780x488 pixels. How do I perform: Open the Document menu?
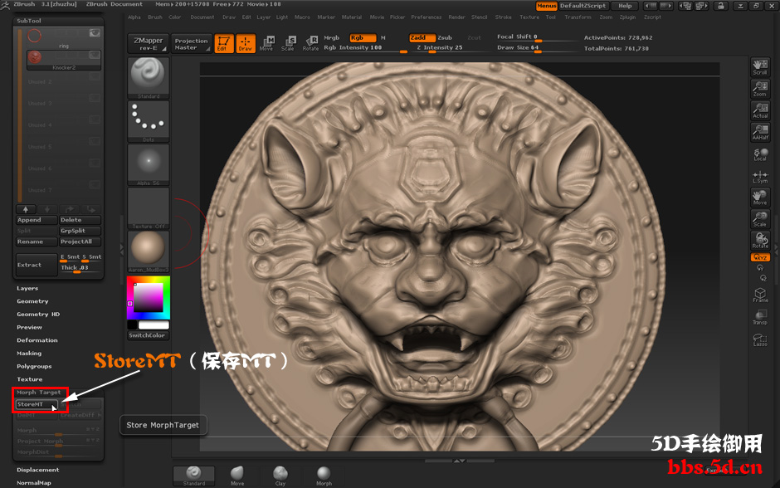coord(202,17)
